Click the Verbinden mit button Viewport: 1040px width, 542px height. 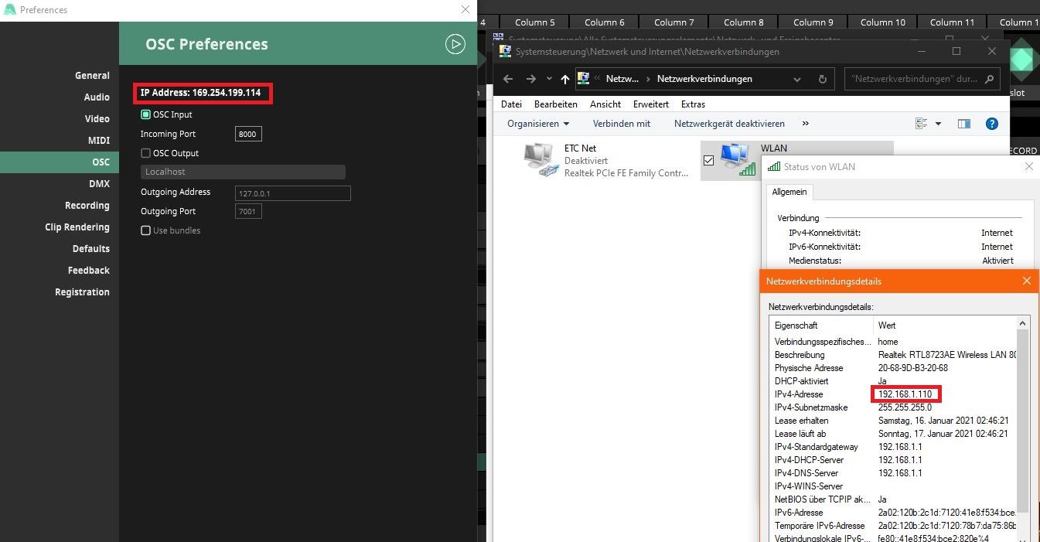(621, 124)
